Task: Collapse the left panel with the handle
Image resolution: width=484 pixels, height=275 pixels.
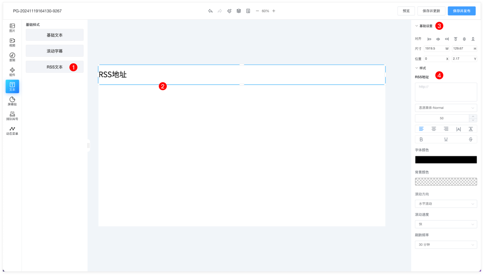Action: (88, 146)
